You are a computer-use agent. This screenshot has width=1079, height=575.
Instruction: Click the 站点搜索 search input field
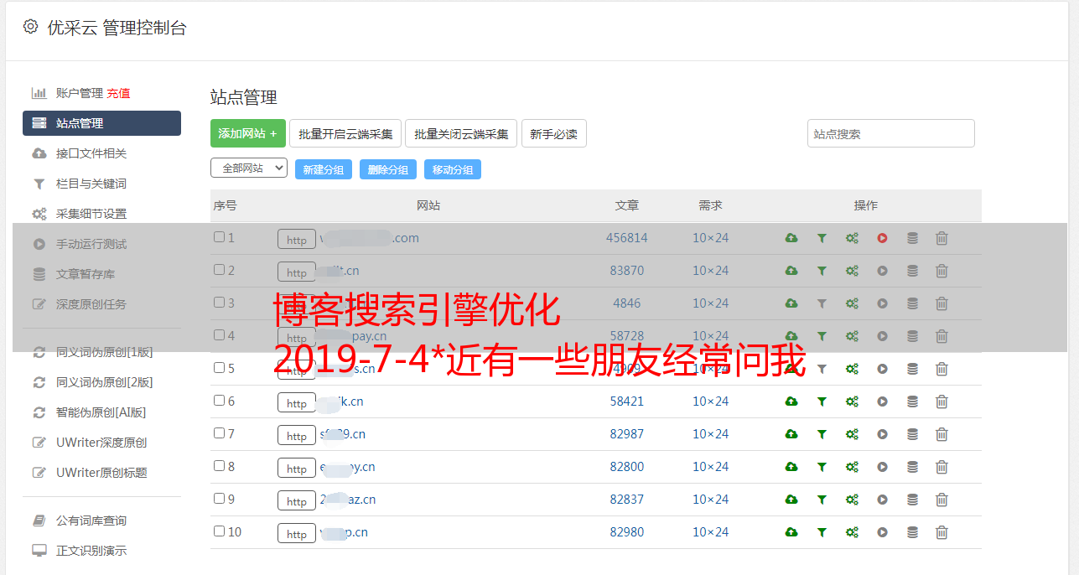tap(890, 133)
